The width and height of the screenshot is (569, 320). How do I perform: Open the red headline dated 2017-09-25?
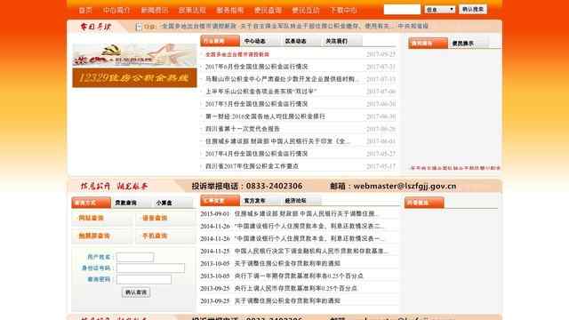point(237,54)
